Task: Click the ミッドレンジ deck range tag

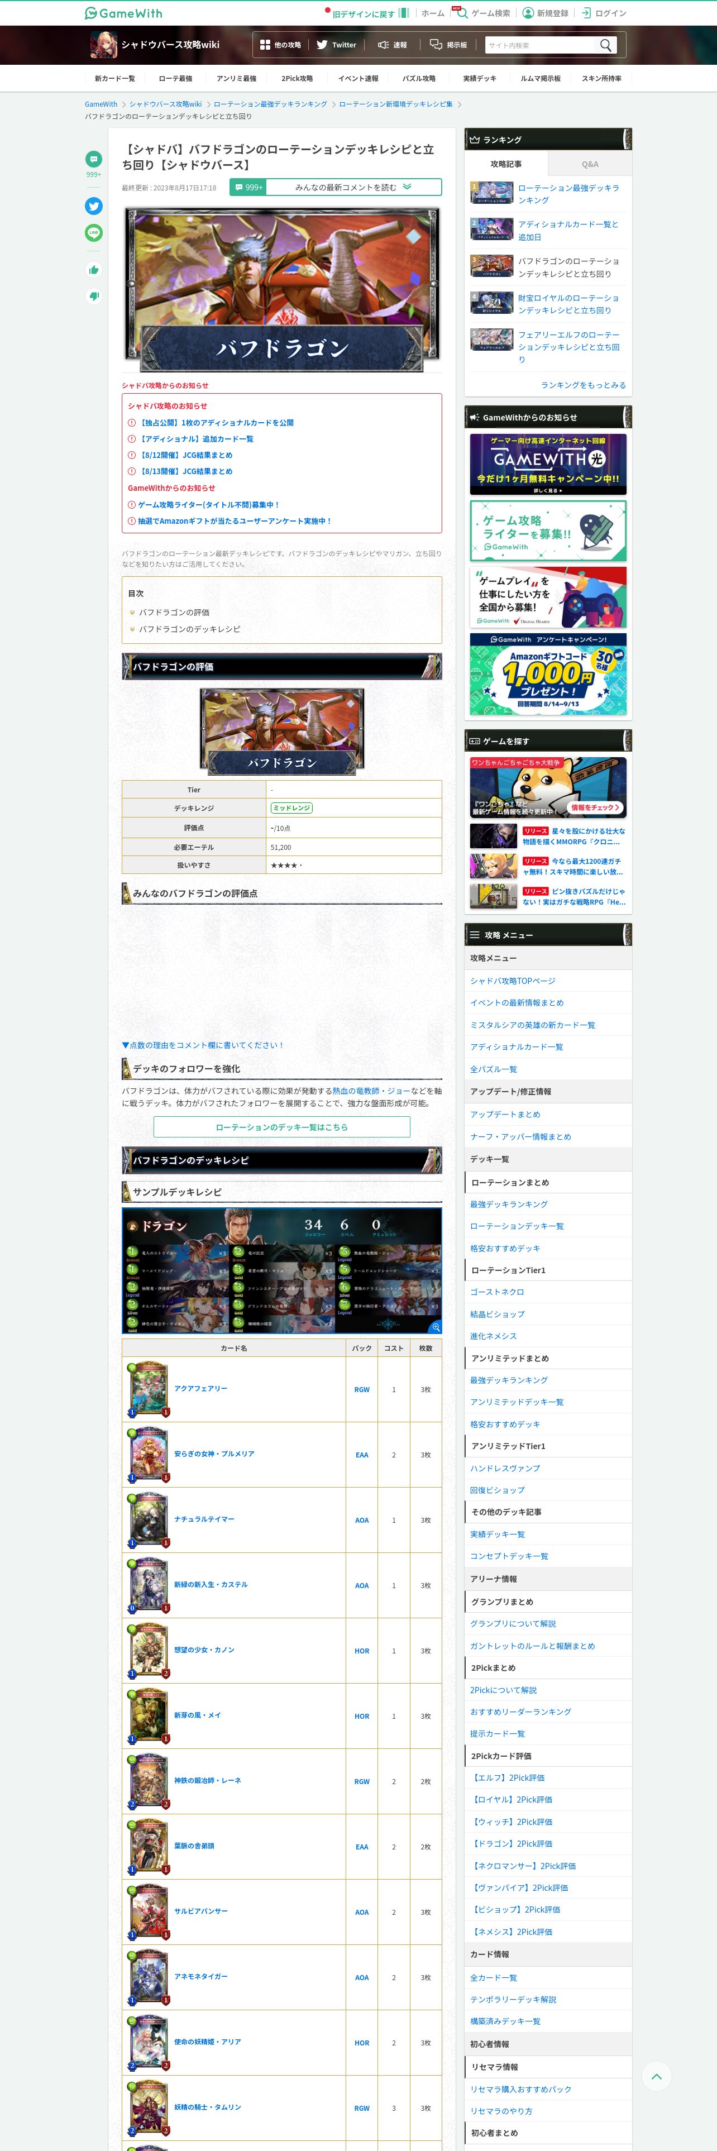Action: point(291,807)
